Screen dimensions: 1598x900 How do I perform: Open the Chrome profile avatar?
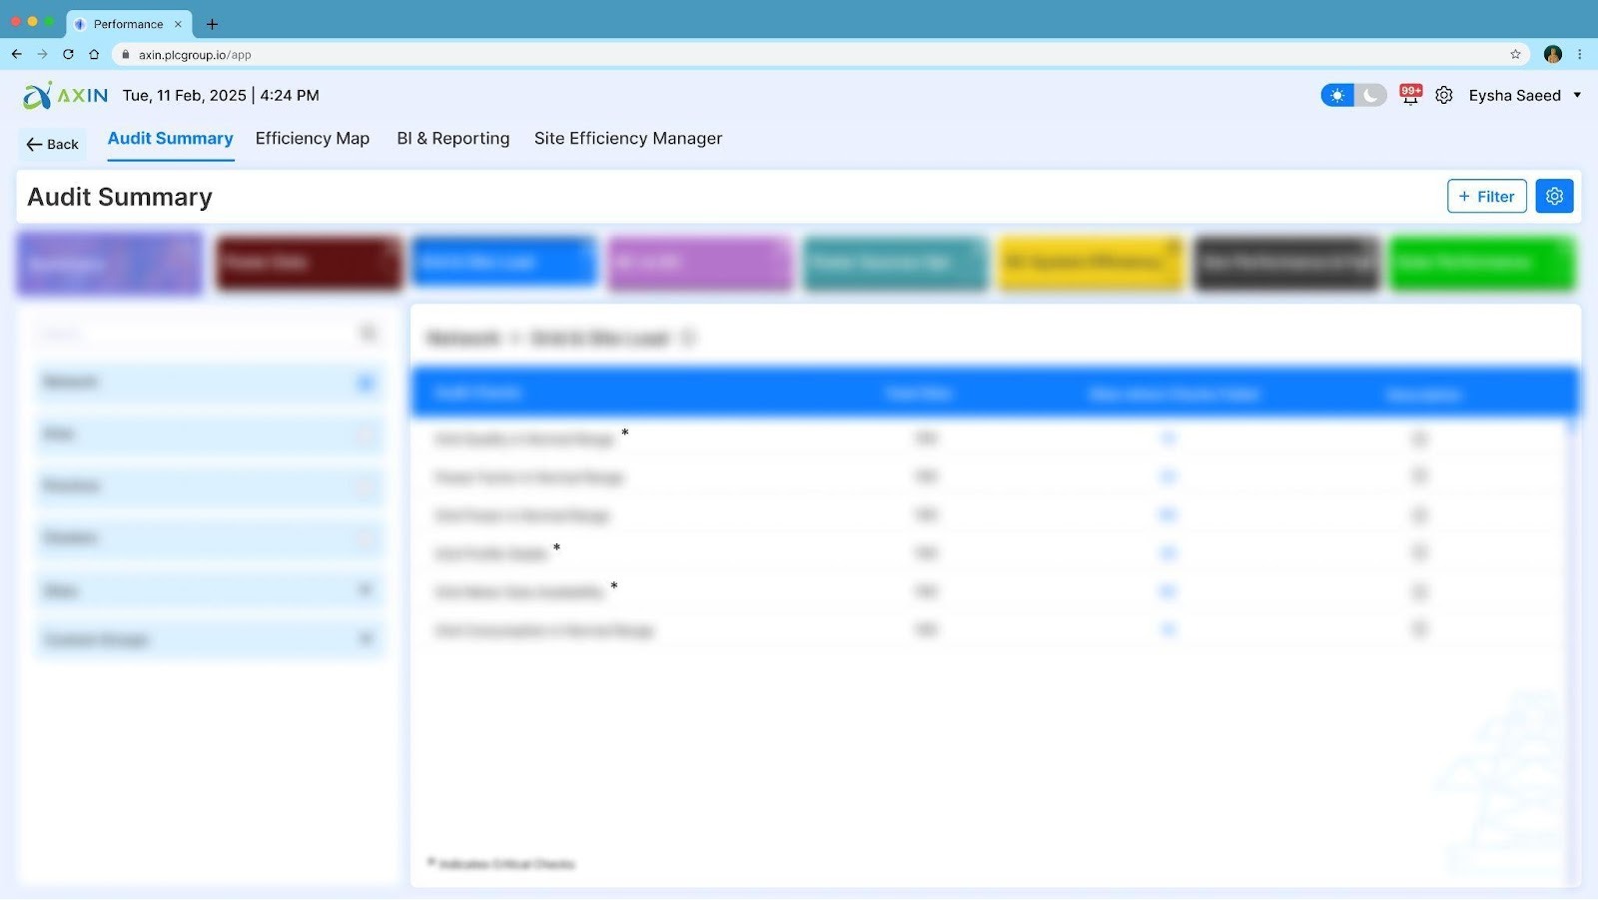pyautogui.click(x=1552, y=55)
